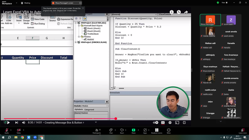Image resolution: width=249 pixels, height=140 pixels.
Task: Play the shared YouTube video
Action: click(x=9, y=122)
